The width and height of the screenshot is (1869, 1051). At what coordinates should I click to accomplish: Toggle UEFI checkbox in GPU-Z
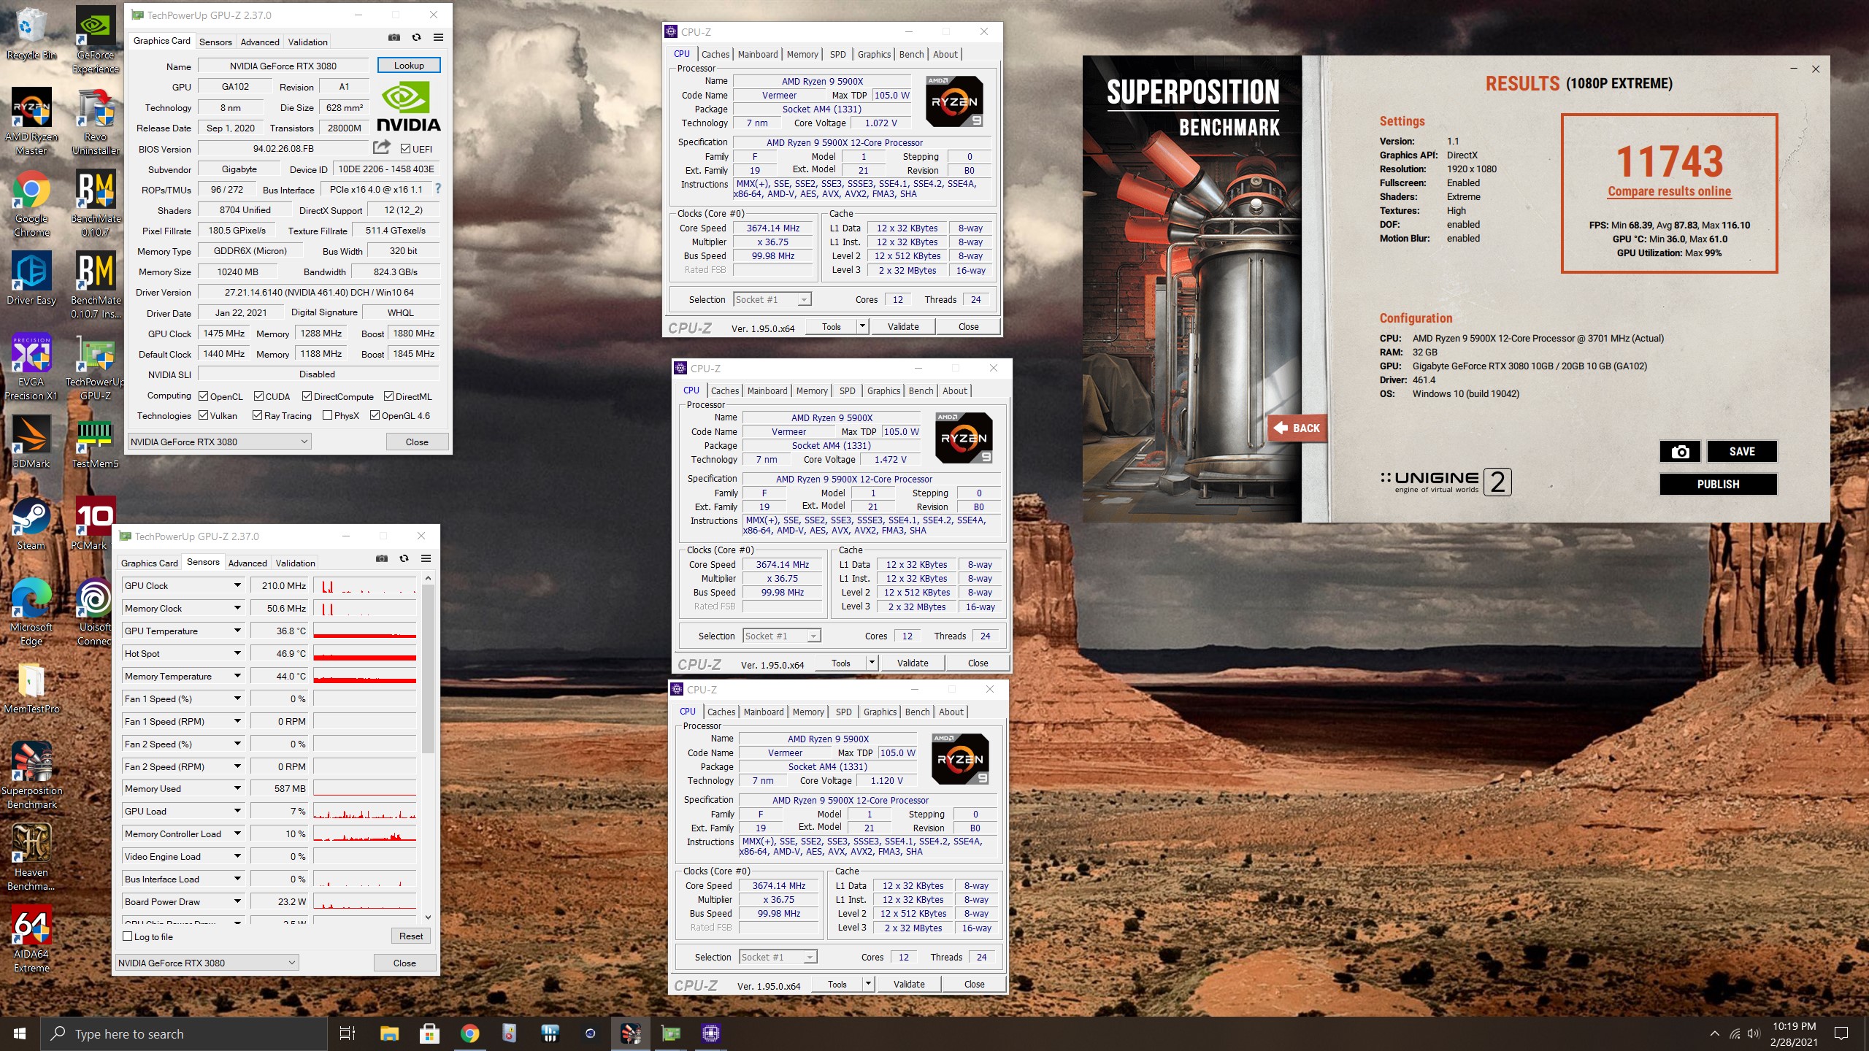coord(405,149)
